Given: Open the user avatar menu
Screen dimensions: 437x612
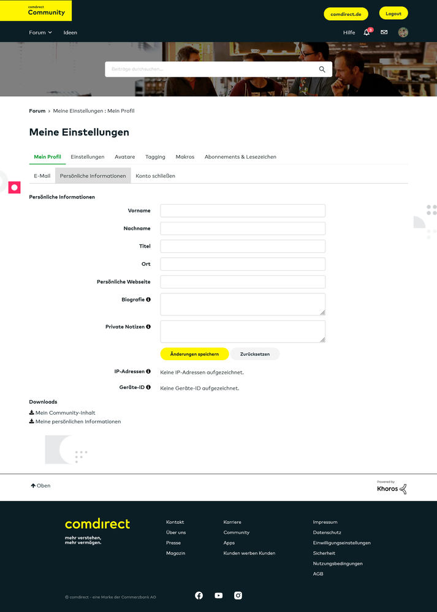Looking at the screenshot, I should click(403, 32).
